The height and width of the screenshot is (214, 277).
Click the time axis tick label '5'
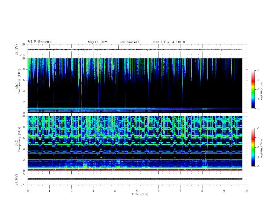(x=137, y=191)
